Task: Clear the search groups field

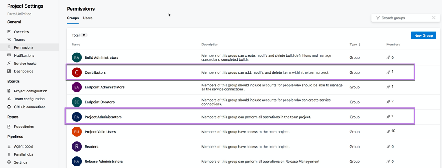Action: click(x=434, y=18)
